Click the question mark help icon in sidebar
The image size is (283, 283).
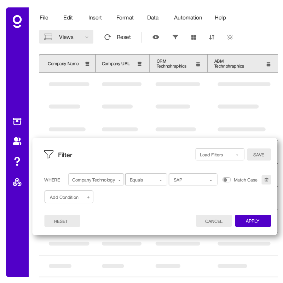tap(17, 162)
